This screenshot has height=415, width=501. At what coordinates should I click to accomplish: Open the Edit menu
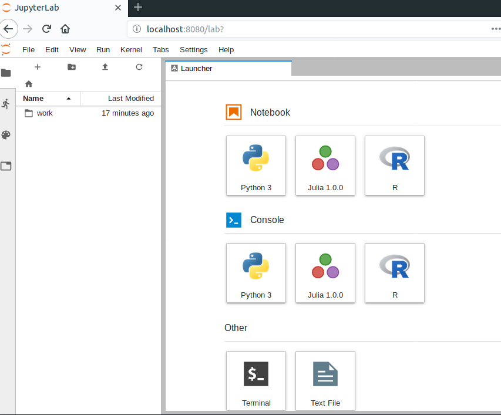point(52,49)
